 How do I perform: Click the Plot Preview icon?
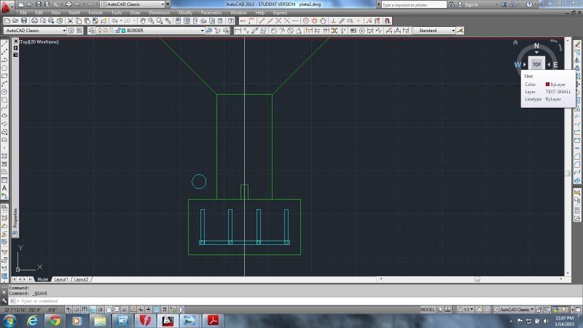(x=43, y=21)
